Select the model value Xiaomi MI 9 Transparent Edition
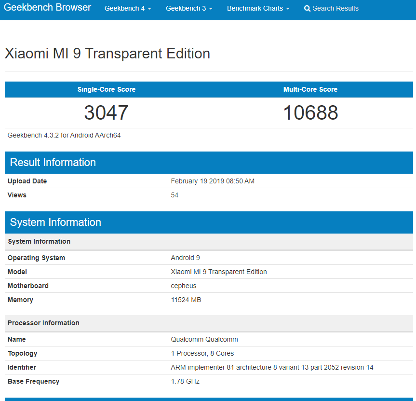This screenshot has width=416, height=401. pos(219,272)
